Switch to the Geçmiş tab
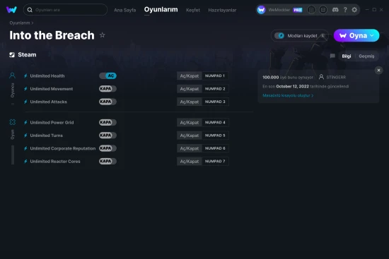389x259 pixels. click(x=366, y=56)
